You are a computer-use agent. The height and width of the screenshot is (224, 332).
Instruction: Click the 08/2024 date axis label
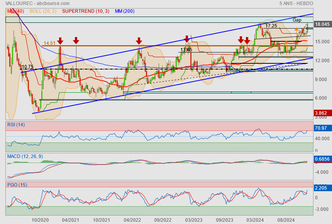pyautogui.click(x=286, y=220)
